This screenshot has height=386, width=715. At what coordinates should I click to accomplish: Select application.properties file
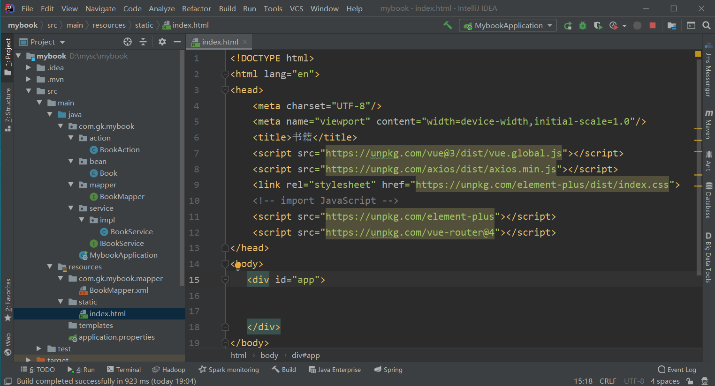(x=116, y=337)
